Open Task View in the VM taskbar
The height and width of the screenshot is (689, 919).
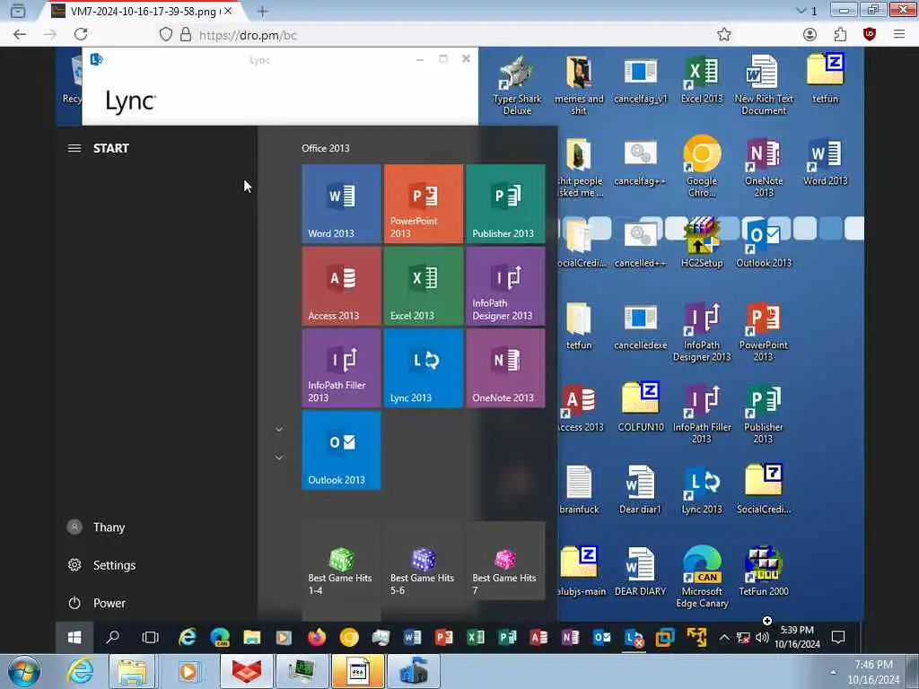[x=151, y=638]
